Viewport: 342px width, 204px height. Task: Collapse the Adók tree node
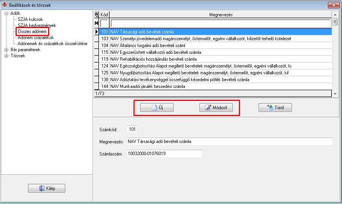pos(6,13)
